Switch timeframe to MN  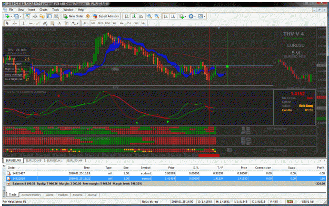(x=143, y=23)
